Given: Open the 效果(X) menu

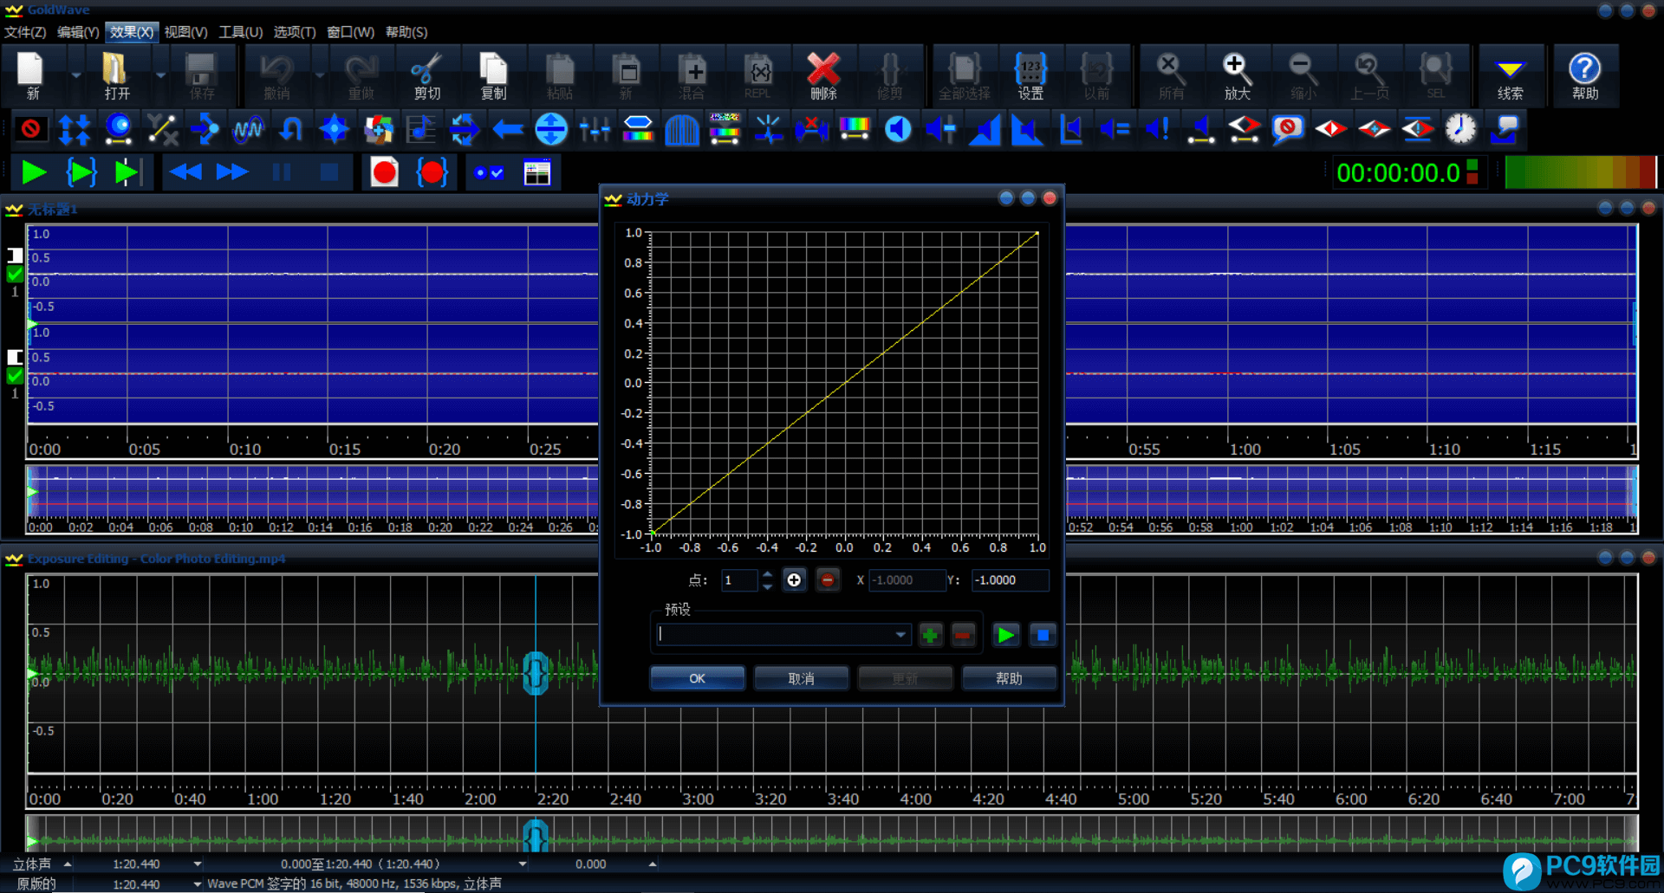Looking at the screenshot, I should 132,32.
